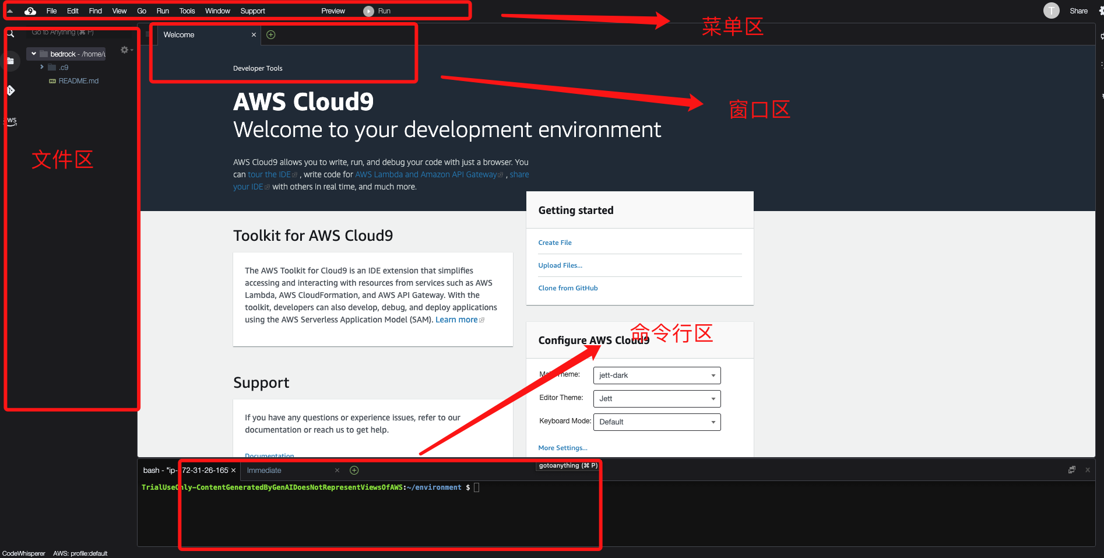Add a new editor tab with the plus icon

pos(271,35)
